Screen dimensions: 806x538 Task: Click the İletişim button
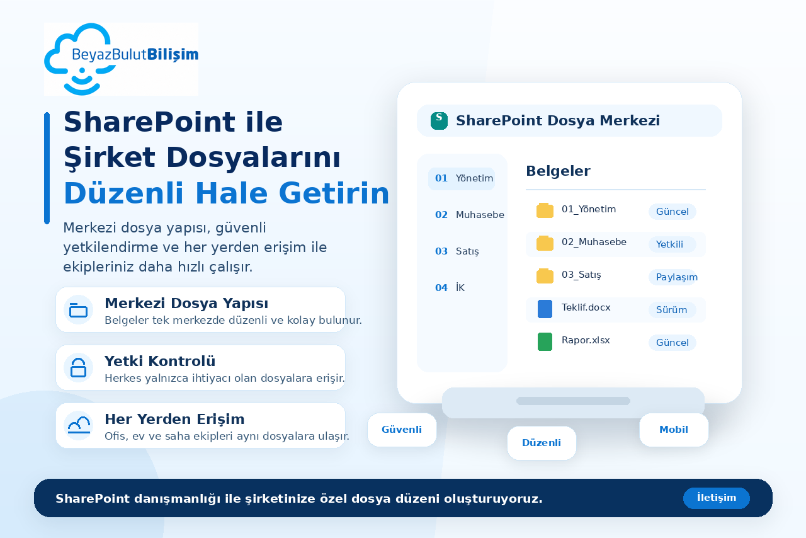pos(717,498)
